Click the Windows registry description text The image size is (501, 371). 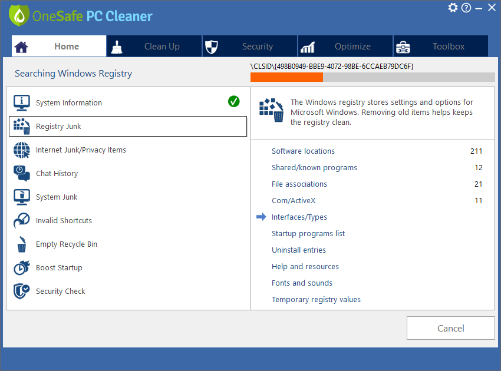pos(381,112)
